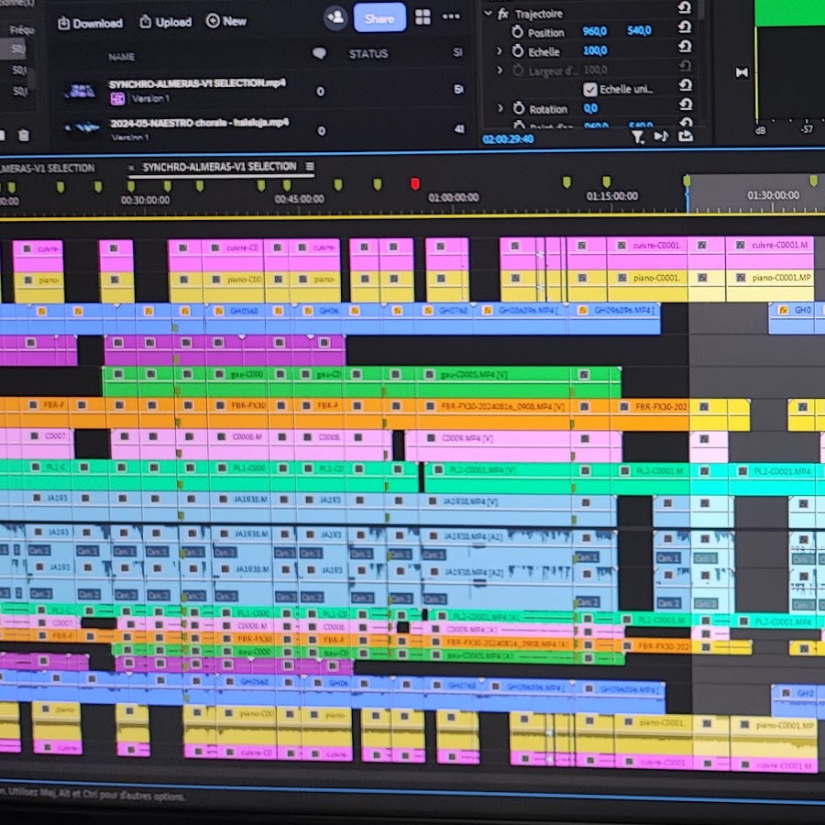Click the red marker on timeline ruler

click(x=414, y=184)
